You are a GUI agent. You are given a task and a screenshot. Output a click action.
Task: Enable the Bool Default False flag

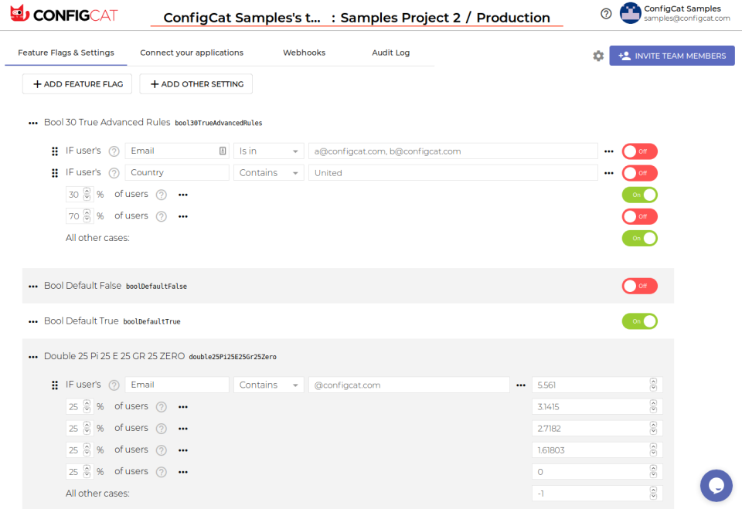click(639, 286)
